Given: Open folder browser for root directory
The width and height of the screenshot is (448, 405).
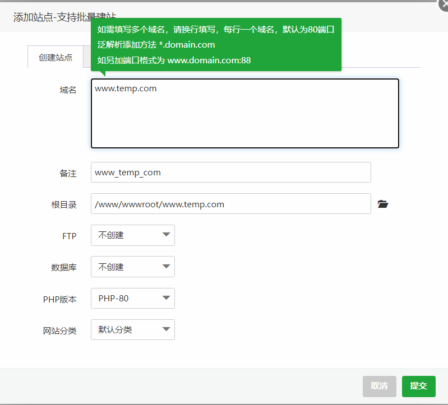Looking at the screenshot, I should (383, 204).
